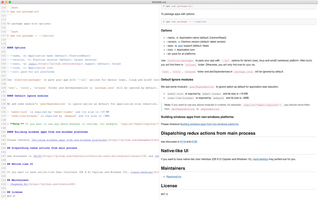The image size is (318, 199).
Task: Click 'To package apps with options:' editor line 114
Action: [29, 23]
